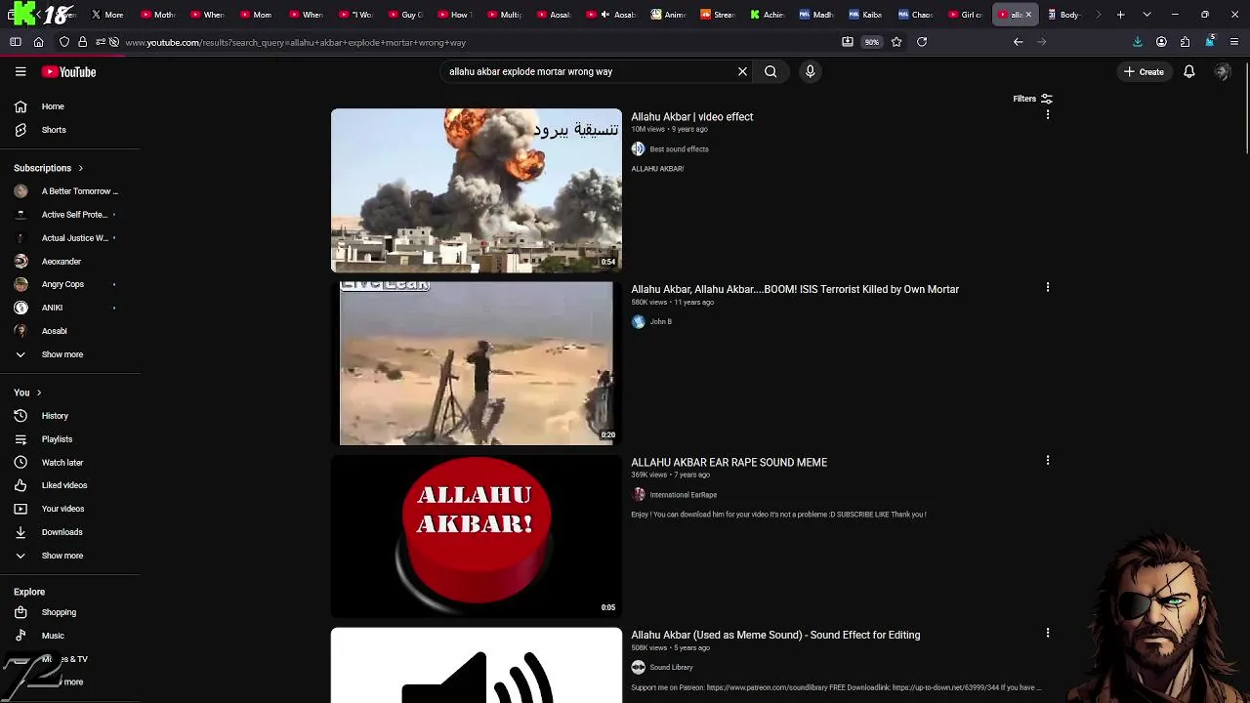Click the magnifying glass search button
Screen dimensions: 1250x703
click(771, 71)
